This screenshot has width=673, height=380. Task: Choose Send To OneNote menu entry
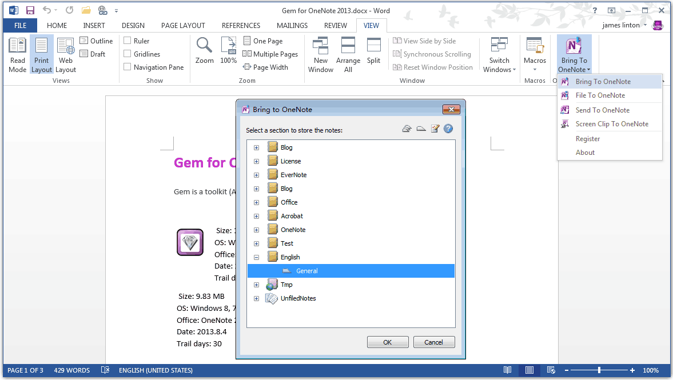click(610, 110)
